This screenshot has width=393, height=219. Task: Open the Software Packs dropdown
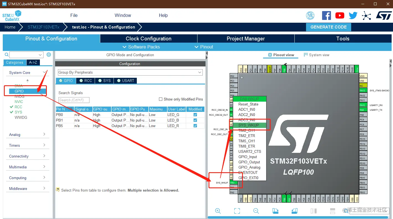tap(141, 47)
